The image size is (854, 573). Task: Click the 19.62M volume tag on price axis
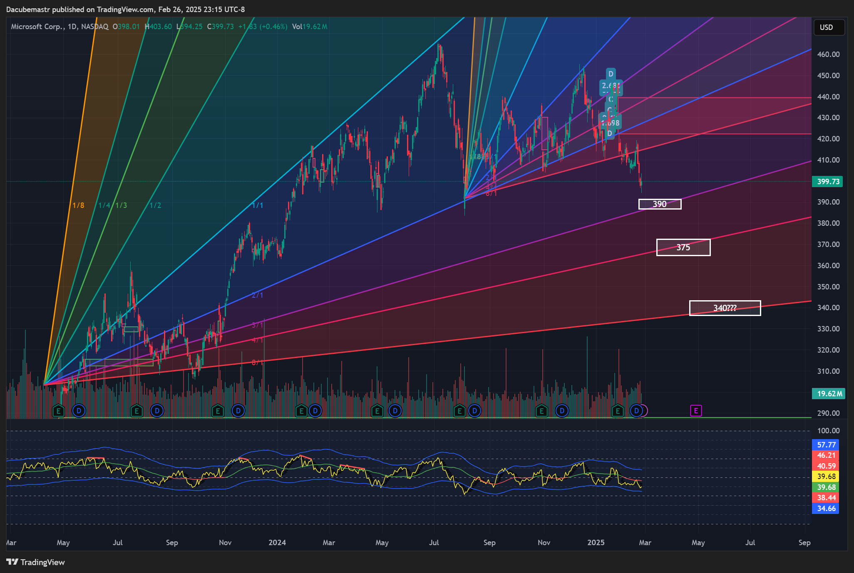point(829,393)
